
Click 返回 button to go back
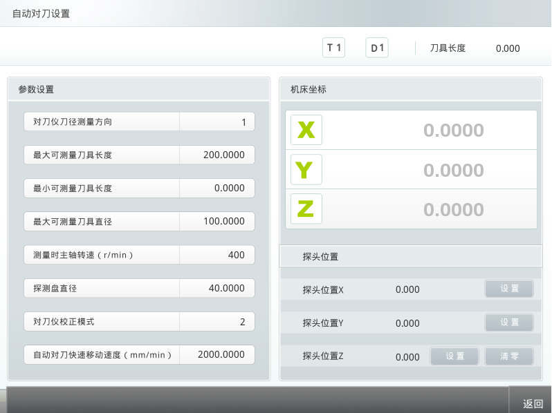coord(532,403)
